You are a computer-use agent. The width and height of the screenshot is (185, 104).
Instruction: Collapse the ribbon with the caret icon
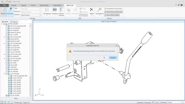tap(176, 5)
